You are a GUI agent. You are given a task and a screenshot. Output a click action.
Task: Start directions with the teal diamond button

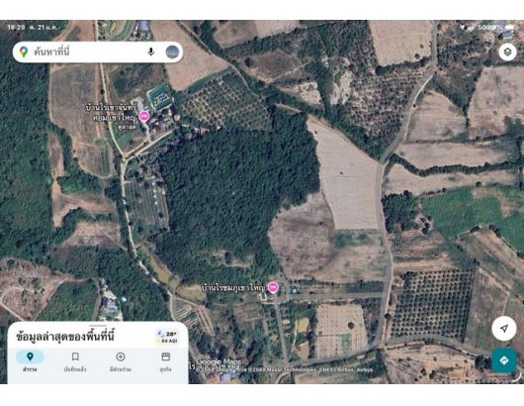point(504,360)
